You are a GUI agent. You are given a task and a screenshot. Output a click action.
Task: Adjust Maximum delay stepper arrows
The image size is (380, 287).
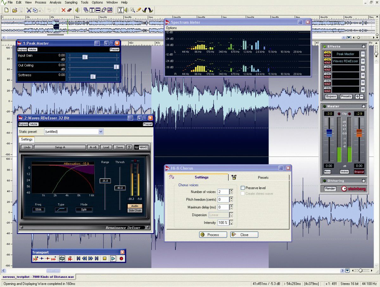(231, 207)
